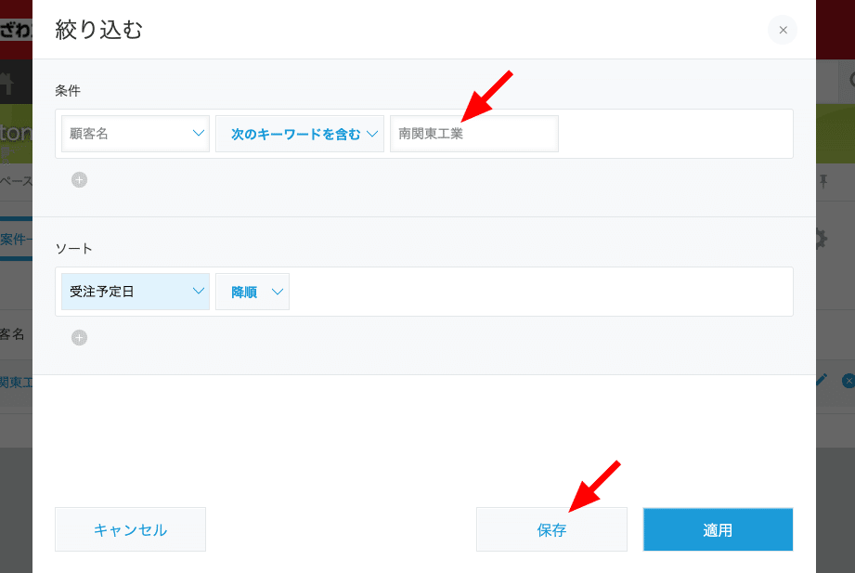Click the pencil edit icon on the record row
The height and width of the screenshot is (573, 855).
pos(821,380)
